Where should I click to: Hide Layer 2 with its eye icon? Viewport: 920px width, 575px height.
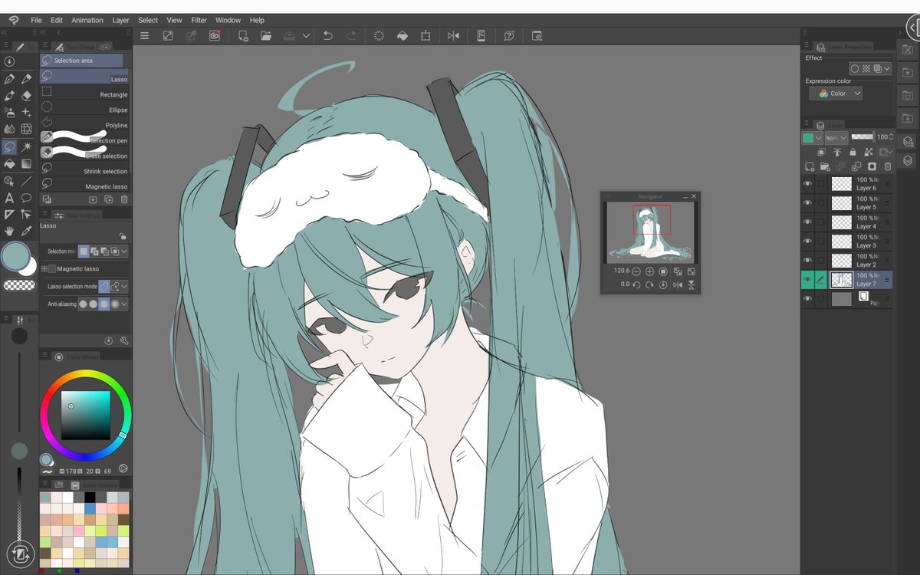(807, 261)
